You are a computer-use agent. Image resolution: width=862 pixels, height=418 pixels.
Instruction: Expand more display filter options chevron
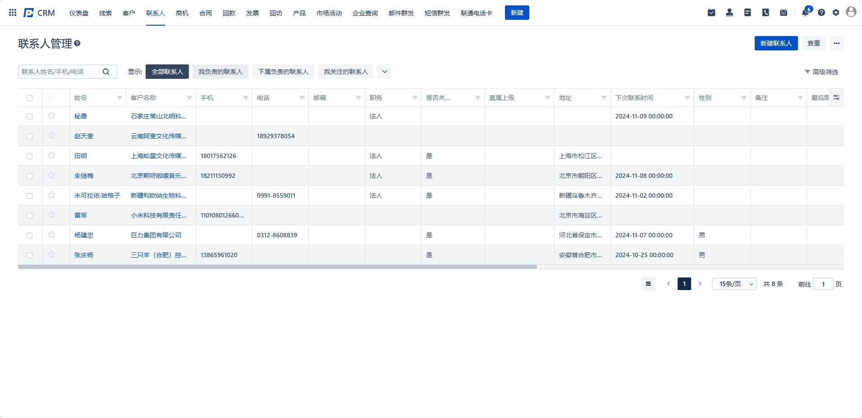(x=385, y=72)
